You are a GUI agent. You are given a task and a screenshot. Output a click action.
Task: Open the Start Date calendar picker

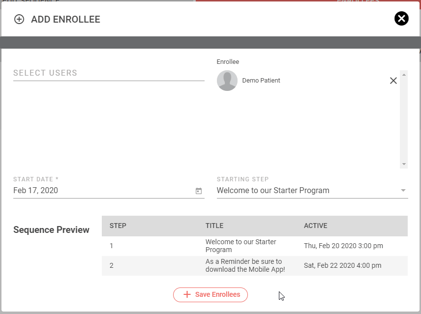pyautogui.click(x=199, y=191)
